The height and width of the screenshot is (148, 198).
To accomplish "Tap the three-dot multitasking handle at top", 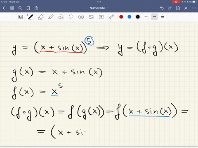I will pyautogui.click(x=99, y=2).
